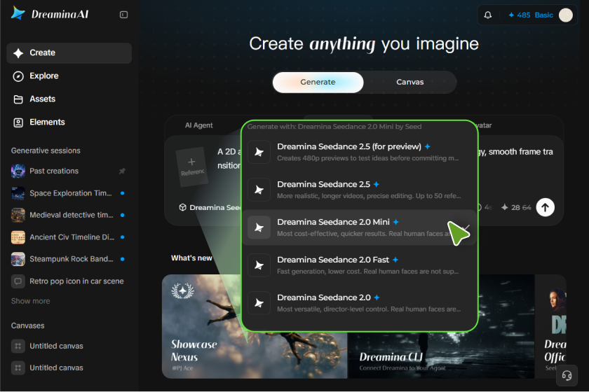
Task: Open Steampunk Rock Band... session
Action: coord(69,259)
